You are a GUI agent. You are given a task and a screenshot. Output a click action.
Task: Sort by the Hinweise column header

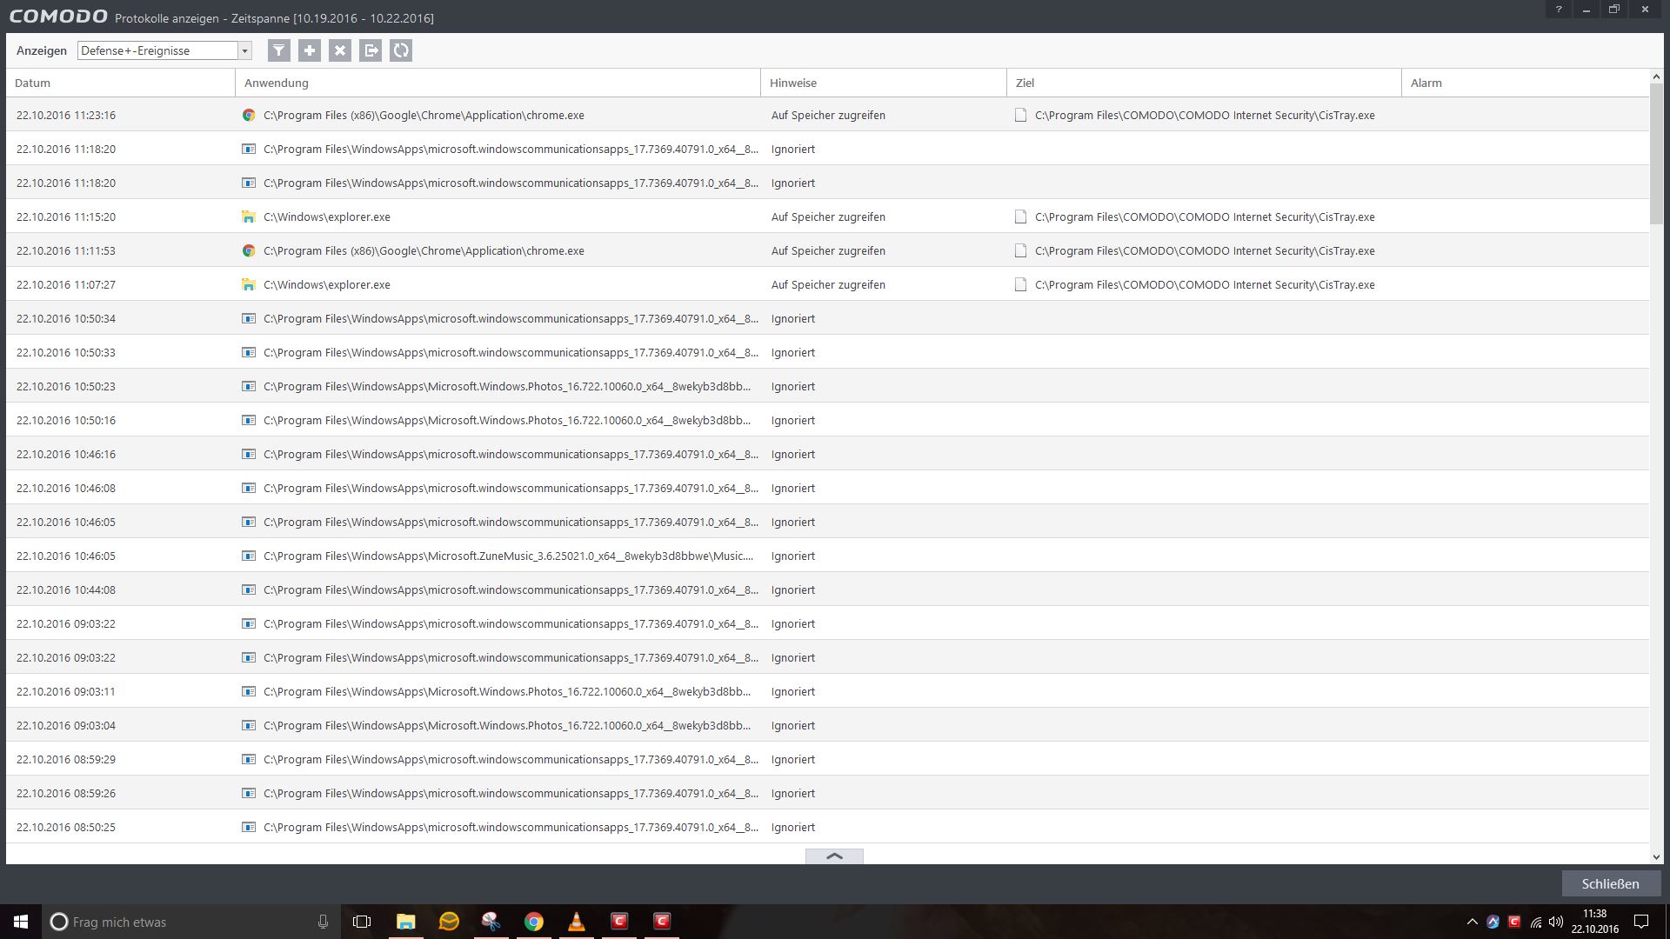792,83
